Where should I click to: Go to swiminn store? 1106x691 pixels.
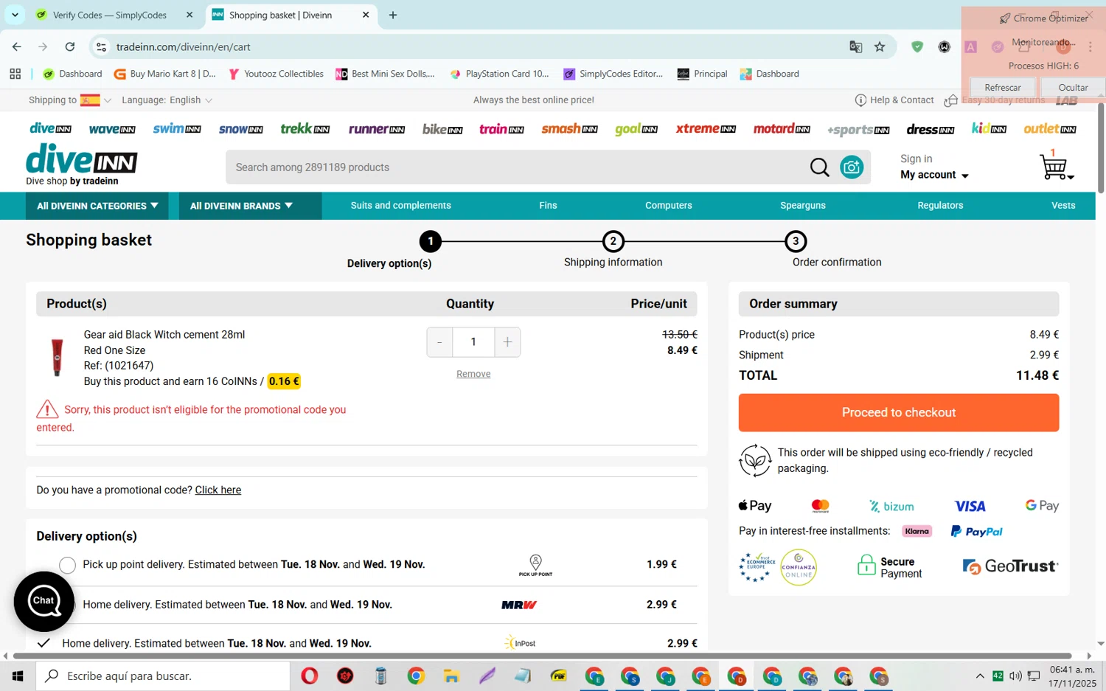(177, 129)
